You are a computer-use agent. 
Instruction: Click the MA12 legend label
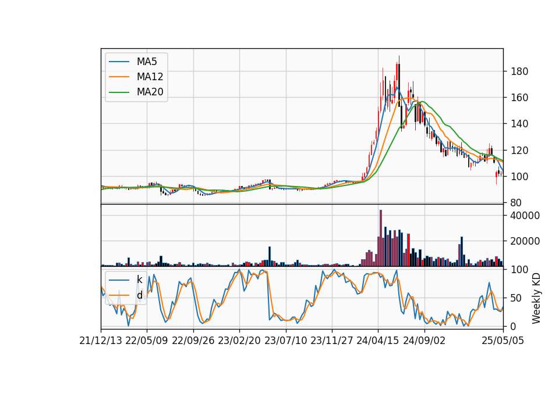(x=150, y=77)
